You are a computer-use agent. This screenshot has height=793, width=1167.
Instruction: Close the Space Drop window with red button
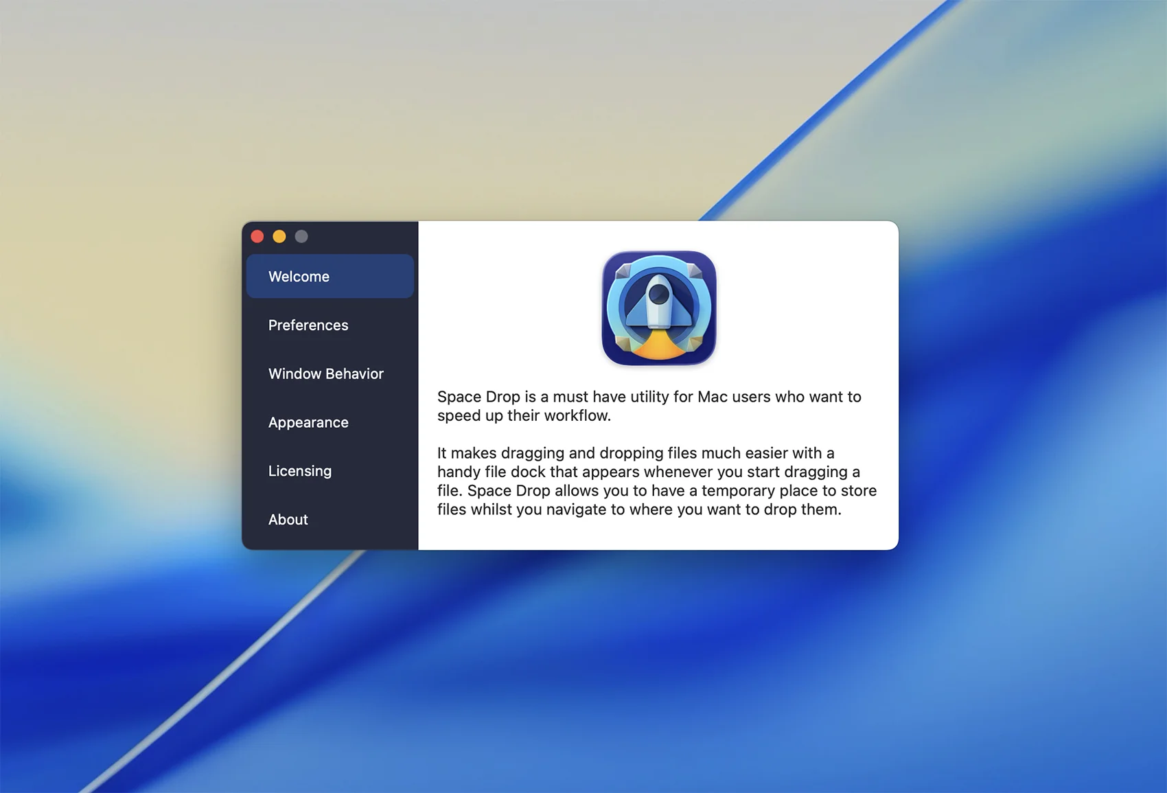[257, 237]
